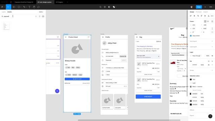
Task: Toggle layer visibility eye in Layer section
Action: coord(212,56)
